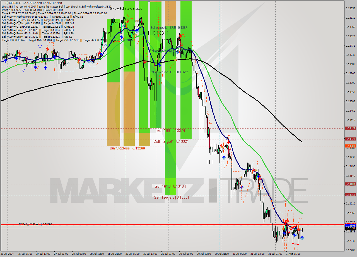Click the 0.13595 price axis value
This screenshot has width=357, height=257.
pyautogui.click(x=350, y=83)
